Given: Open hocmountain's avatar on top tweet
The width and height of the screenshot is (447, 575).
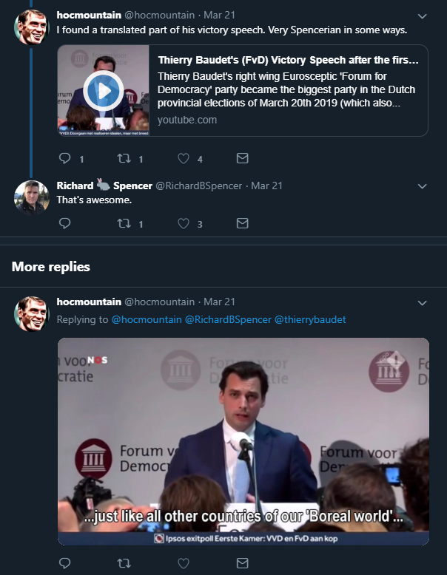Looking at the screenshot, I should pos(32,27).
